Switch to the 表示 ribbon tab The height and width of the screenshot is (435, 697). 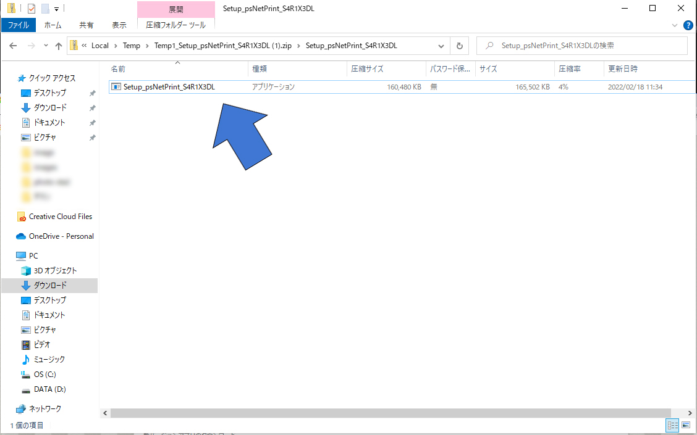pos(119,25)
